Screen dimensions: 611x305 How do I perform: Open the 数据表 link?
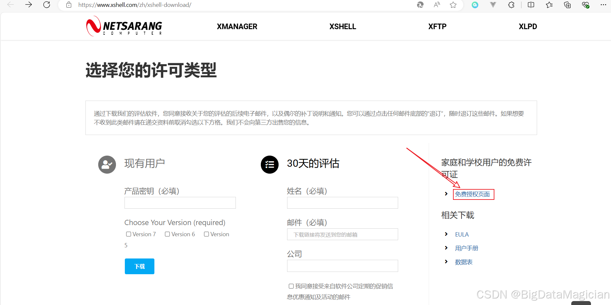pyautogui.click(x=464, y=262)
